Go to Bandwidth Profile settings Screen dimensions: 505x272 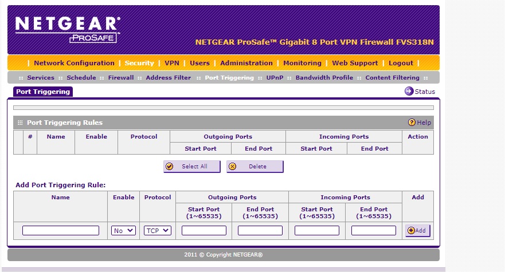point(324,78)
